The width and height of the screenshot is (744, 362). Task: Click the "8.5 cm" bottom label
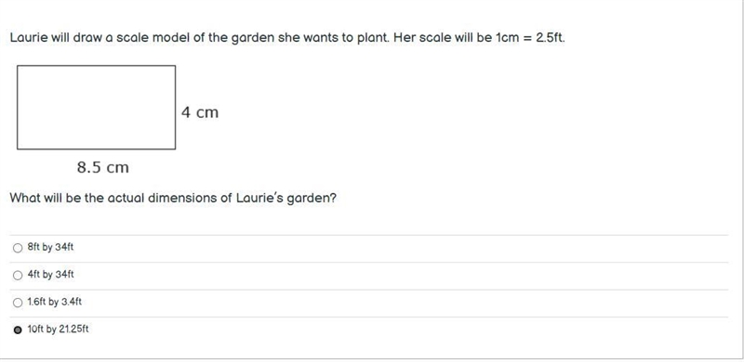[103, 167]
